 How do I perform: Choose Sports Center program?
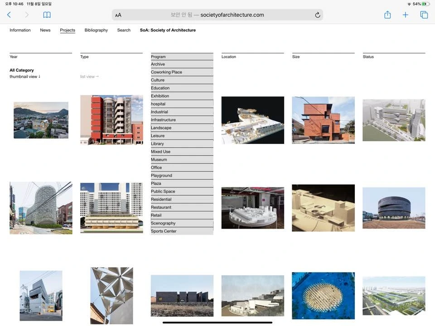pos(182,231)
